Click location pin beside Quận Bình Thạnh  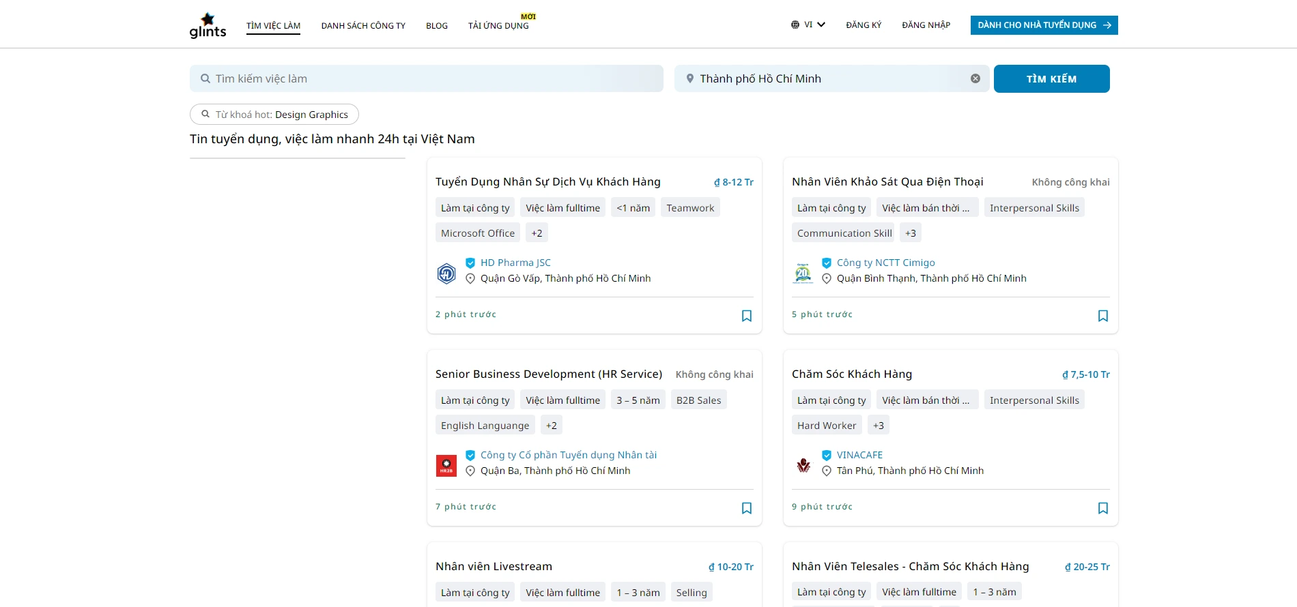coord(827,278)
